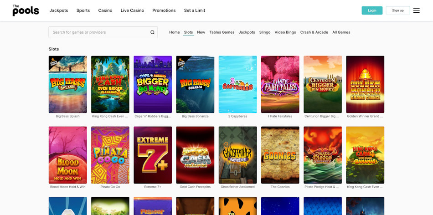Open Ghostfather Awakened game thumbnail
Image resolution: width=433 pixels, height=215 pixels.
click(x=238, y=155)
